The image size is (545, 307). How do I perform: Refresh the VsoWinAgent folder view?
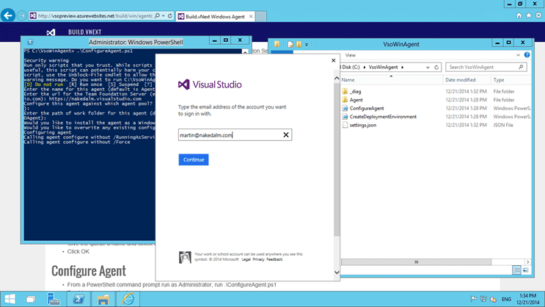[x=436, y=67]
